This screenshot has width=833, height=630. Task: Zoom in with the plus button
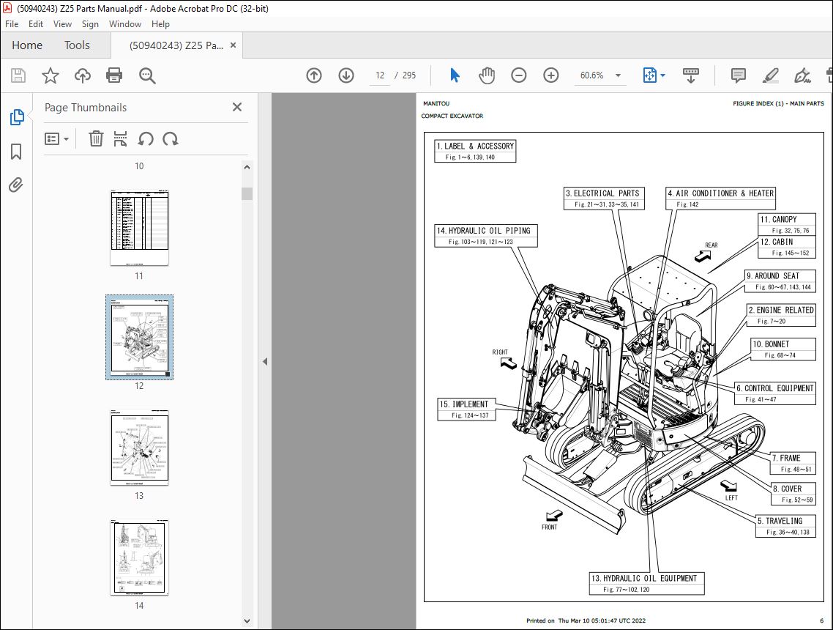pos(551,75)
